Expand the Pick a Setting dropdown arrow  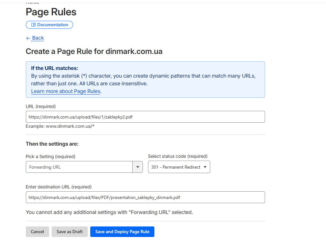[137, 167]
